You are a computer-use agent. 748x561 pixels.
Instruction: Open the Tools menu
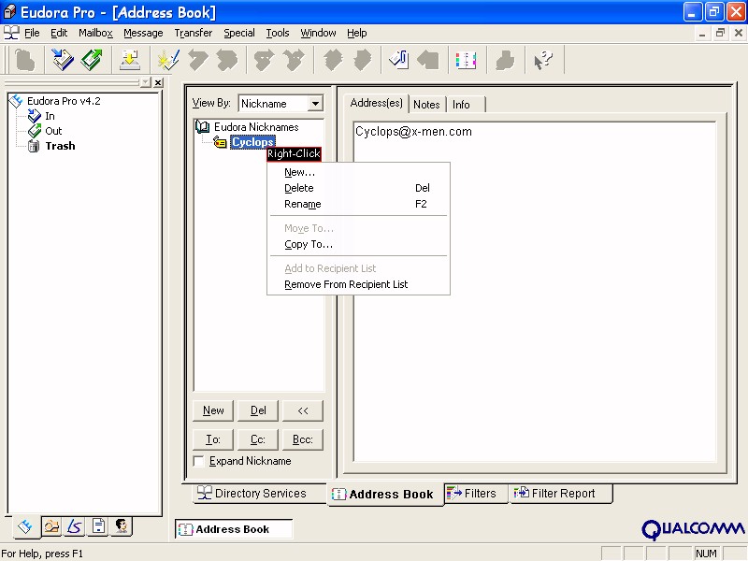(x=278, y=33)
